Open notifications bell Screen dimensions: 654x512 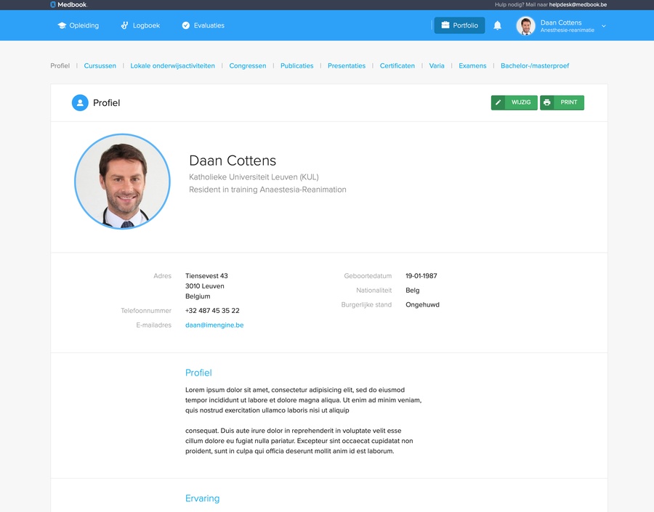[x=497, y=25]
